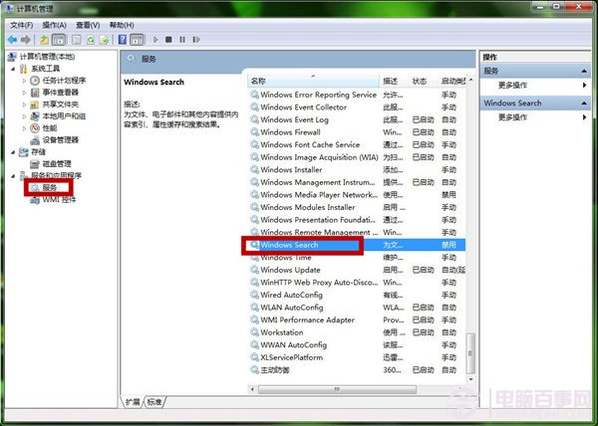Click the Refresh toolbar icon

pyautogui.click(x=91, y=40)
